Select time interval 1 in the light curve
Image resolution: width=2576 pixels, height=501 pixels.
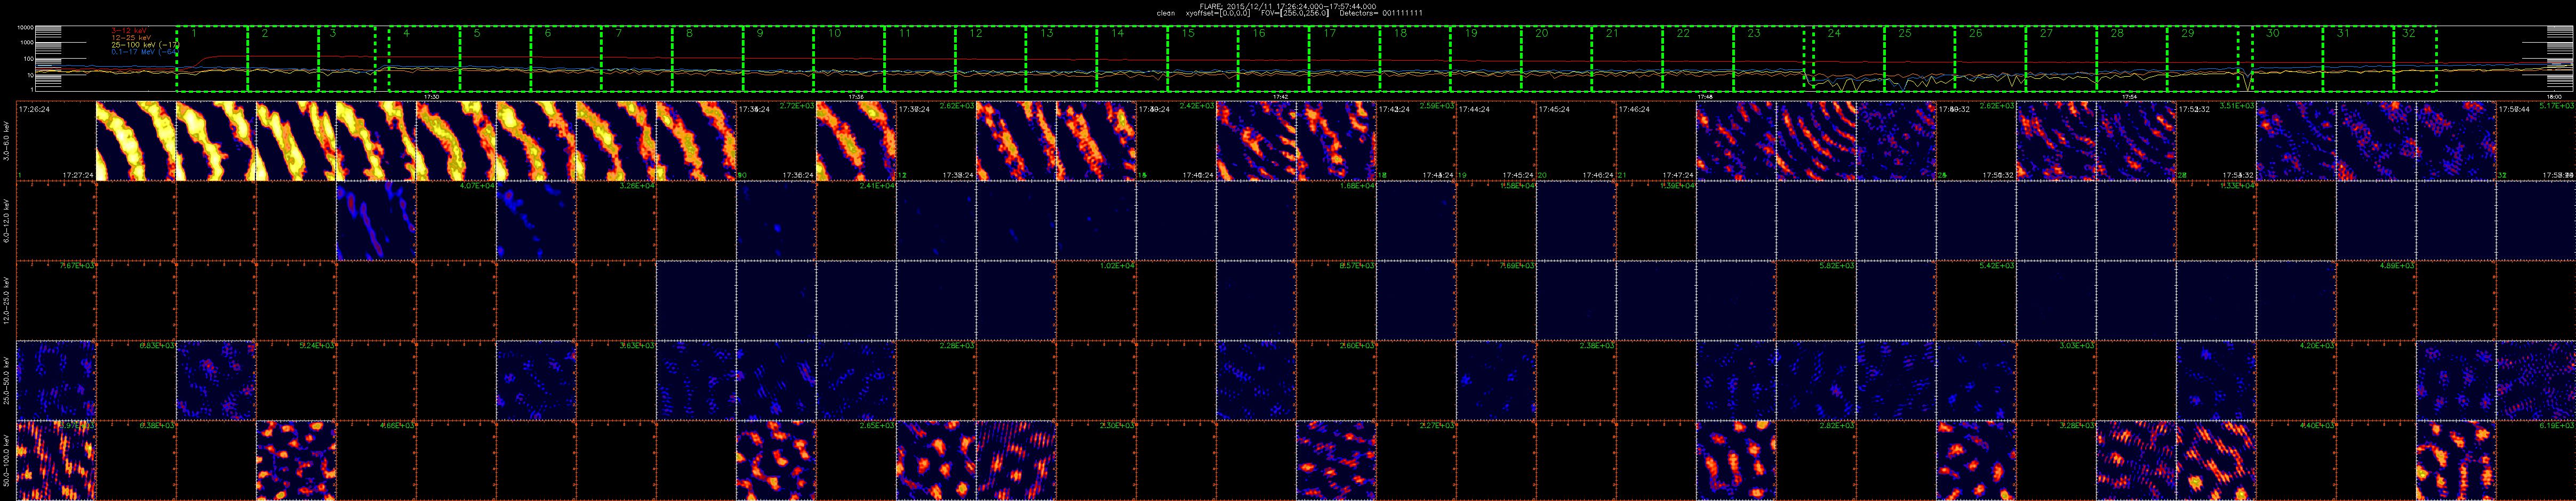[x=195, y=33]
